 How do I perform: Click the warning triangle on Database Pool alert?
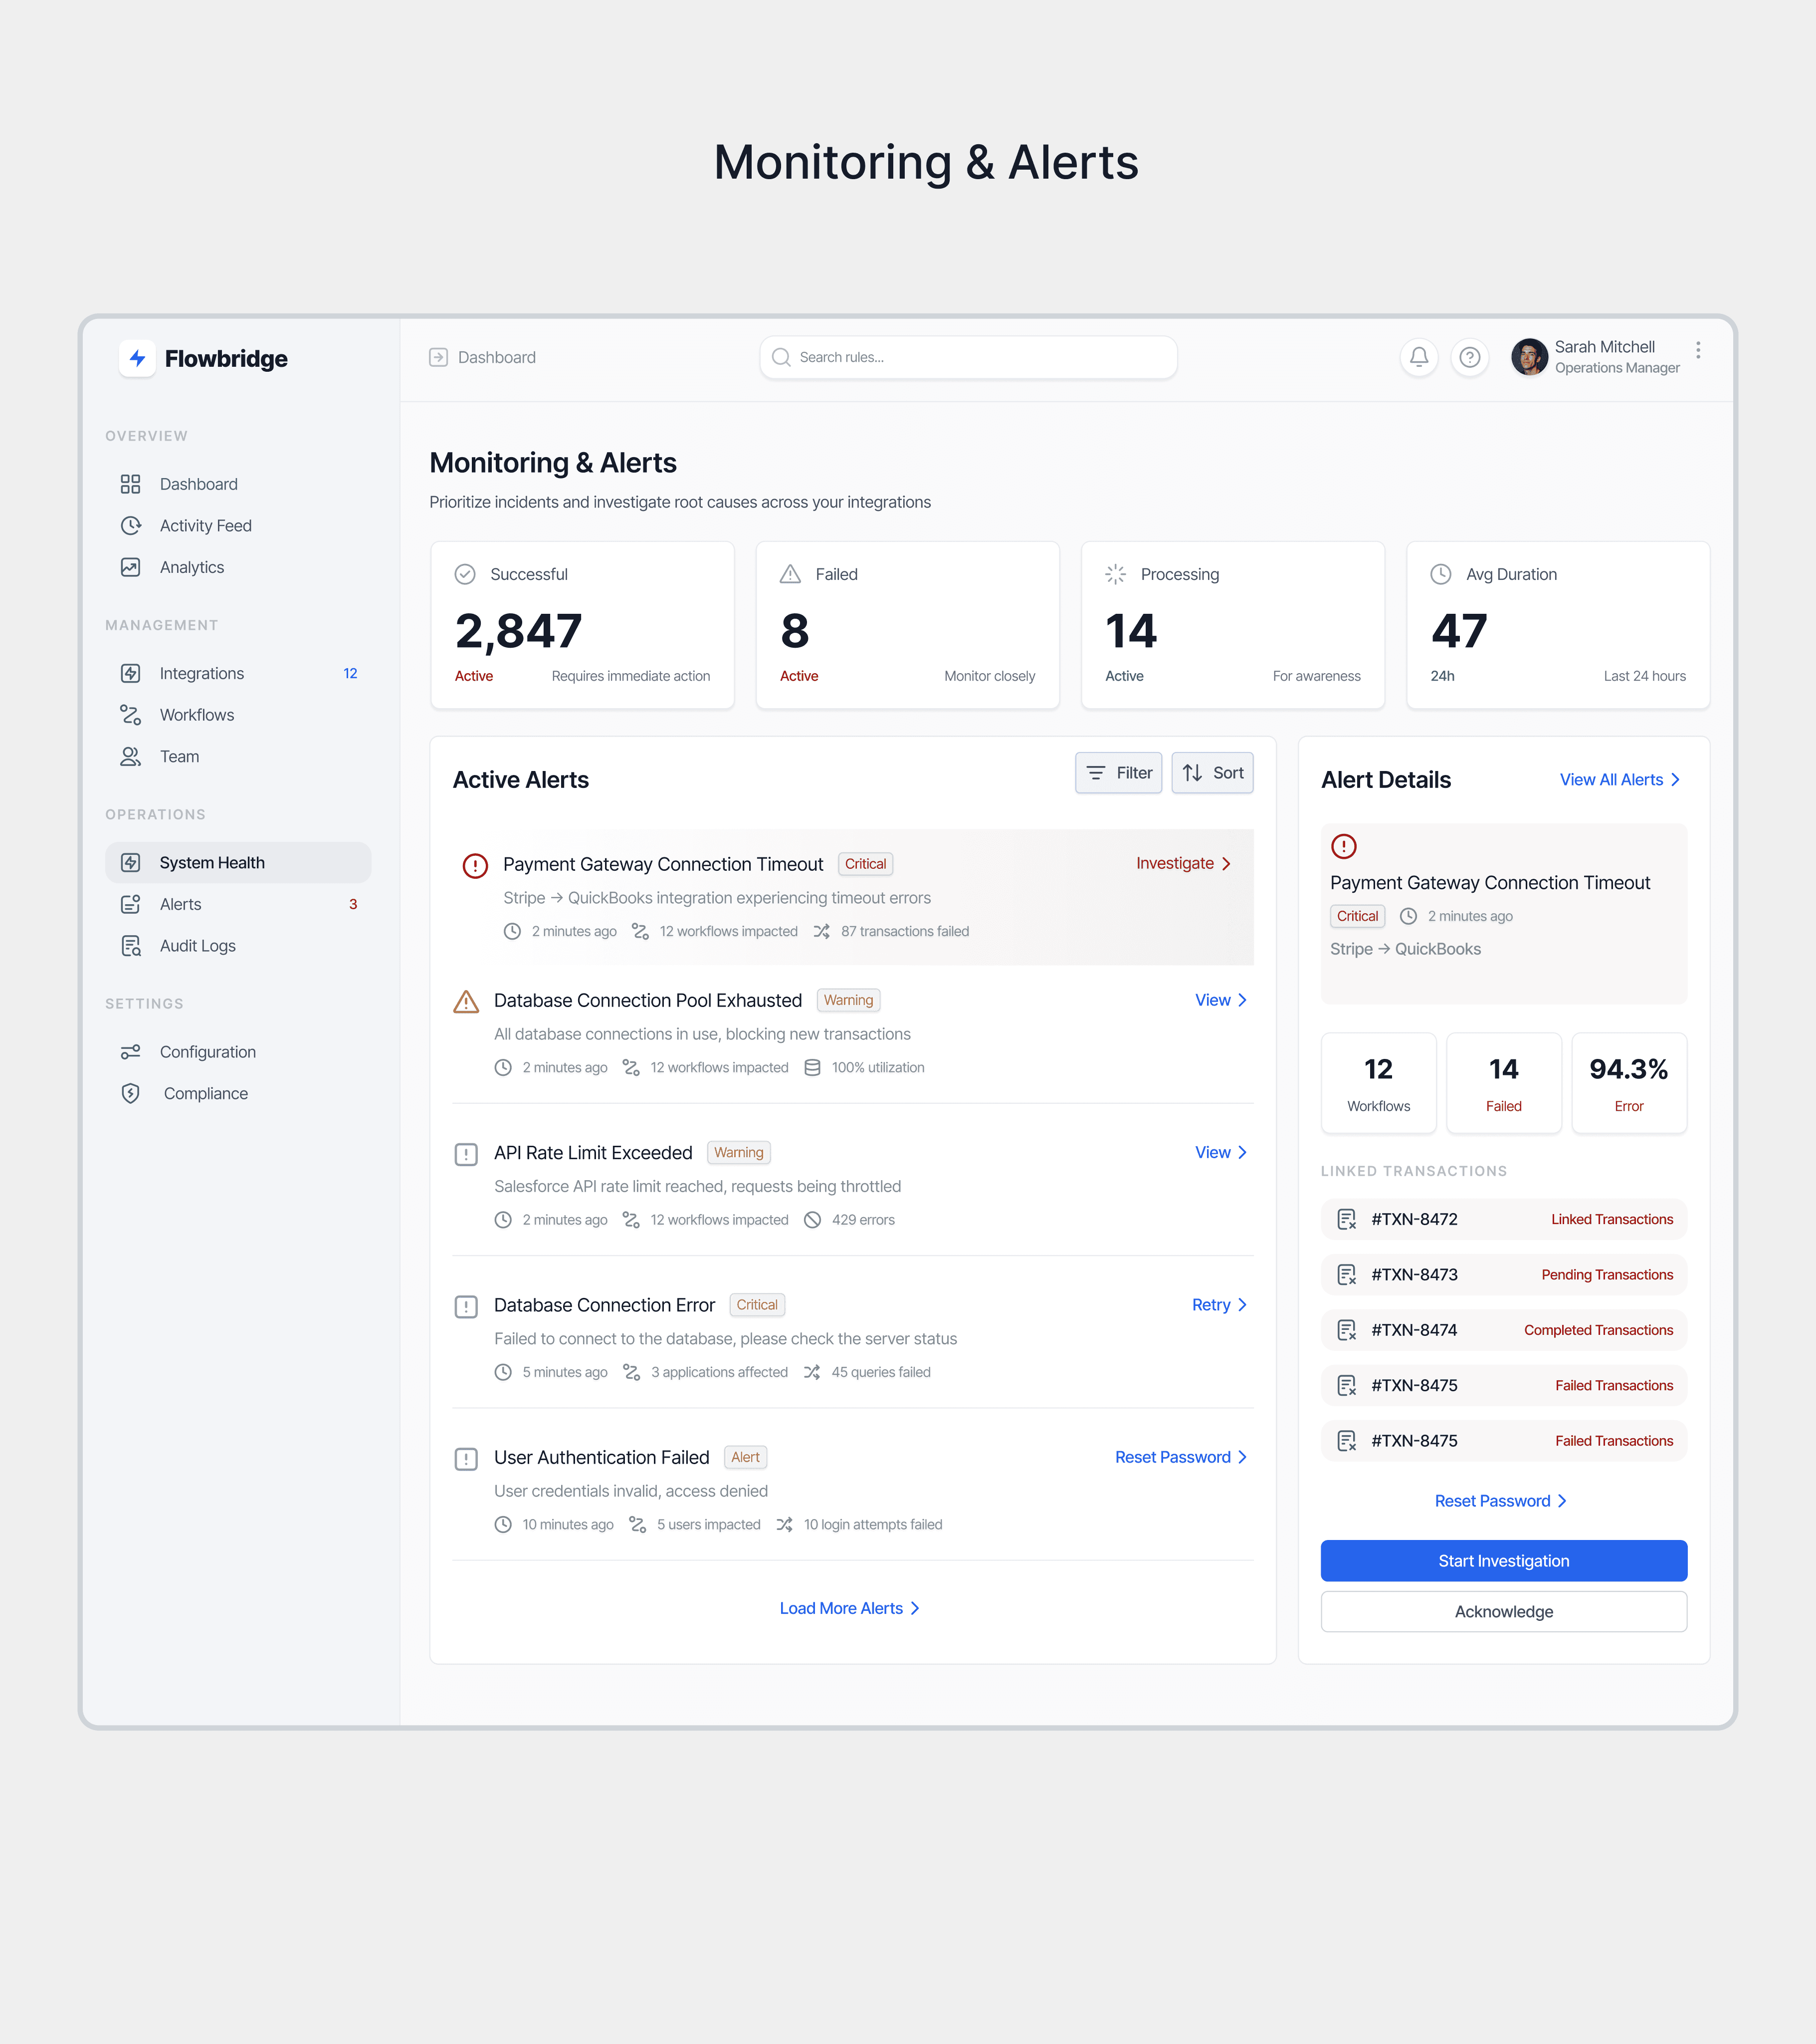click(466, 1001)
